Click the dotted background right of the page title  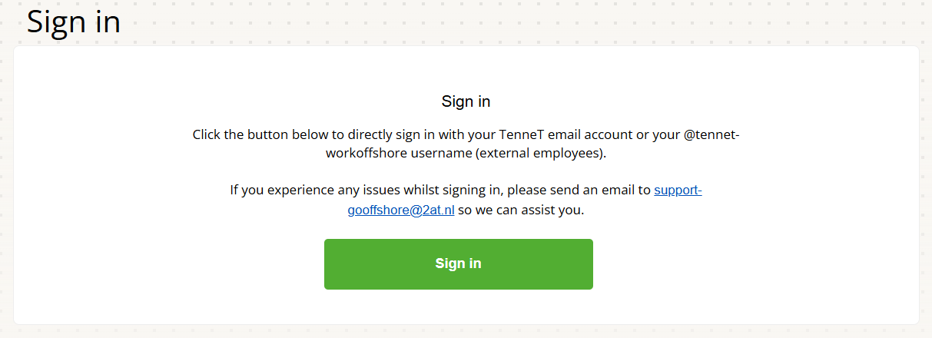pyautogui.click(x=461, y=22)
